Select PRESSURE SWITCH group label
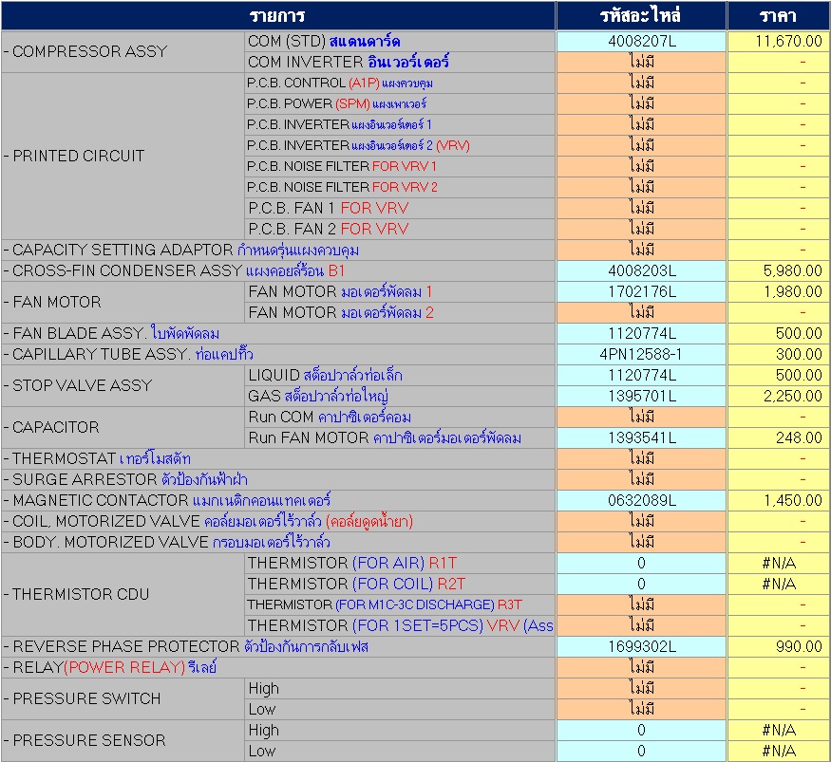 (123, 699)
